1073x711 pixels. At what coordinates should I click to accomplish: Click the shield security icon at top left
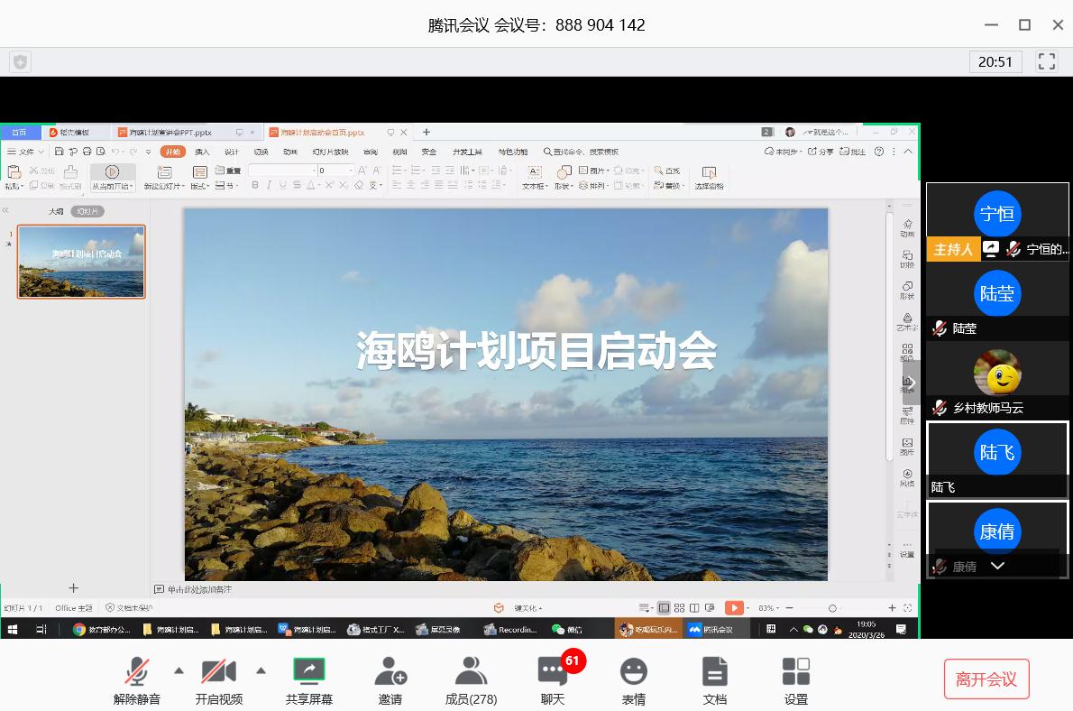click(x=20, y=61)
